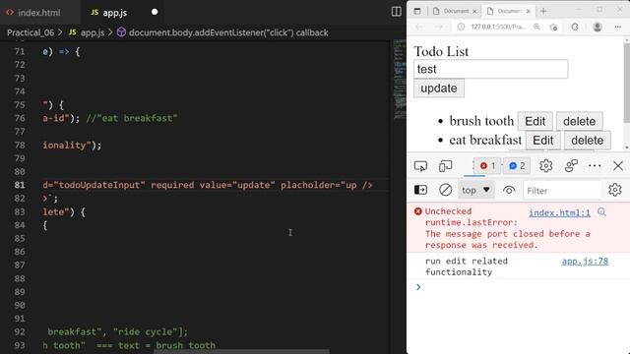Image resolution: width=630 pixels, height=354 pixels.
Task: Open the top JavaScript context dropdown
Action: (x=475, y=190)
